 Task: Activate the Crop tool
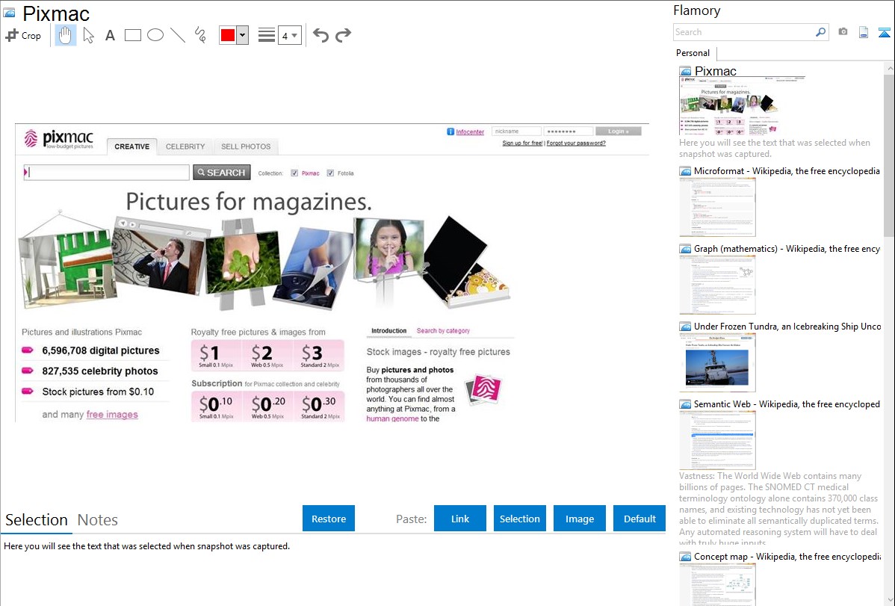[x=23, y=35]
